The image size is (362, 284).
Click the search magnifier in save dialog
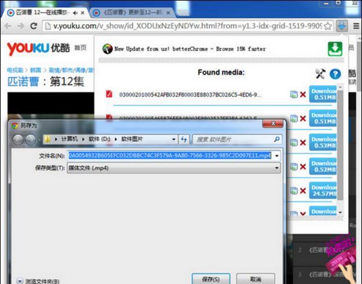pos(277,139)
